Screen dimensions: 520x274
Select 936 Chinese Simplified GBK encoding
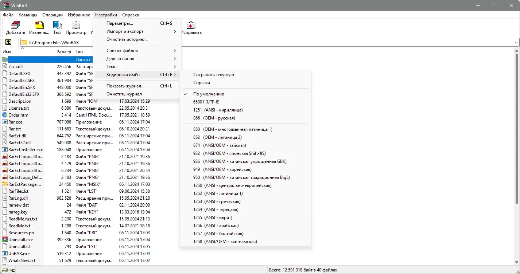[246, 161]
